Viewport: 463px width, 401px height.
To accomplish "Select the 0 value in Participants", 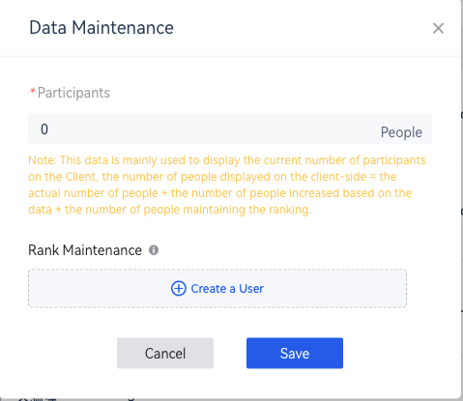I will [44, 129].
